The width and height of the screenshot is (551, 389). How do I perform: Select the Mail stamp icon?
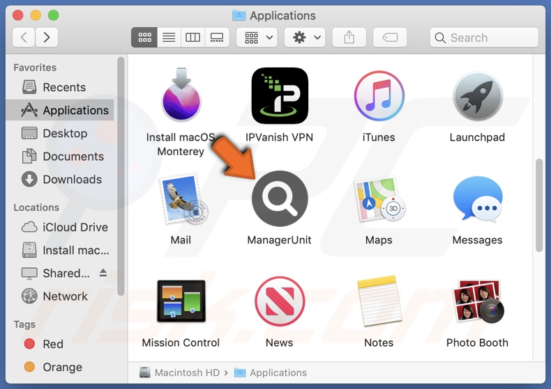tap(183, 199)
